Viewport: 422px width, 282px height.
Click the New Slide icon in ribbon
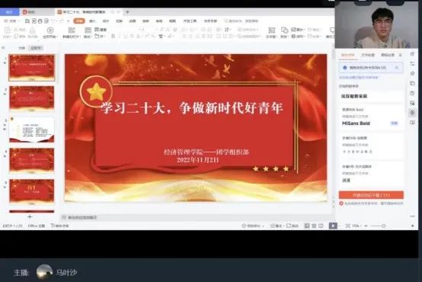[72, 30]
